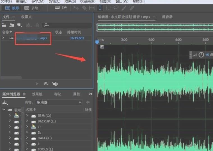Click the blue playhead marker
Screen dimensions: 213x151
[97, 42]
